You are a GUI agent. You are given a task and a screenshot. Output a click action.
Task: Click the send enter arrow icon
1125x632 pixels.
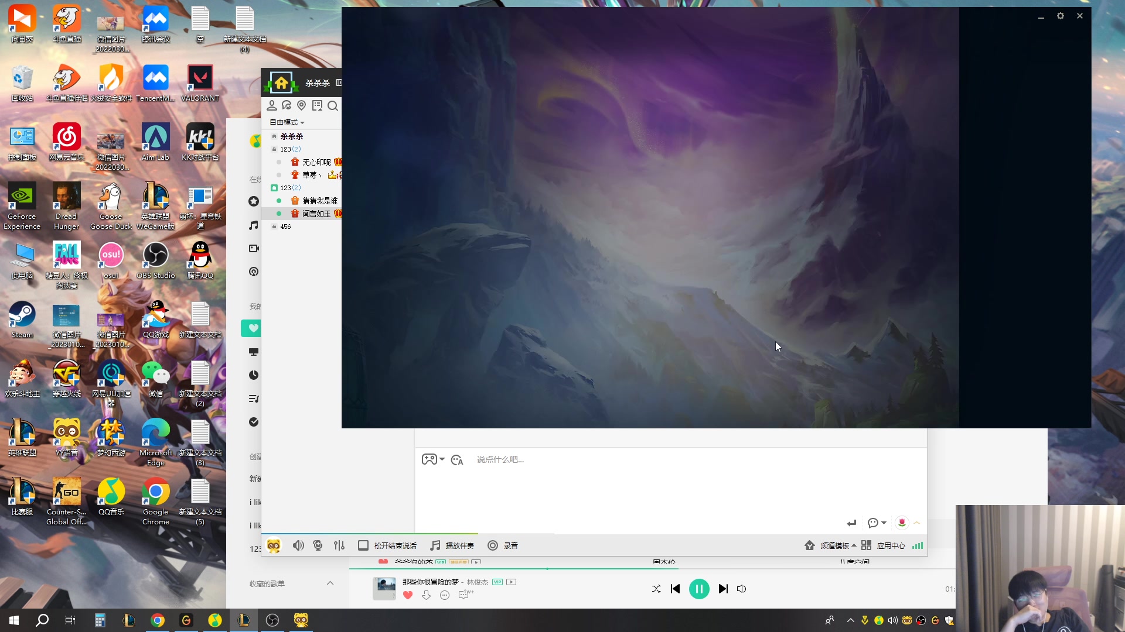click(x=851, y=523)
